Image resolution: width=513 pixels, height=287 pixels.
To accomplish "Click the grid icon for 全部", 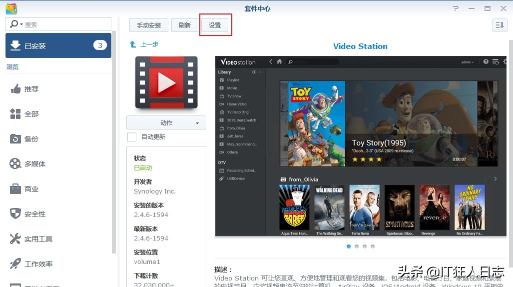I will (15, 113).
